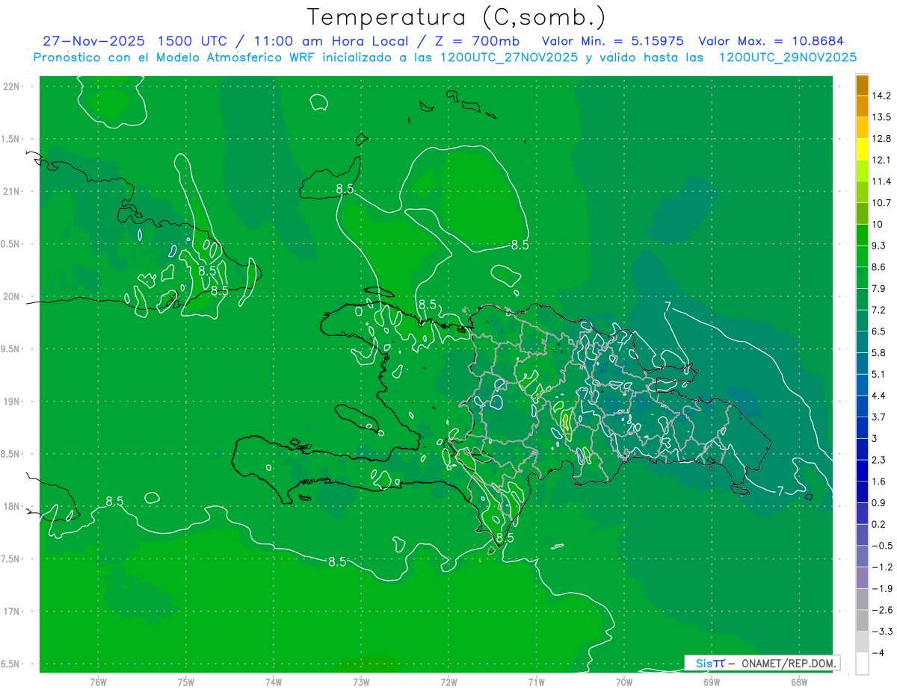Viewport: 897px width, 692px height.
Task: Click the orange swatch above 14.2
Action: [862, 85]
